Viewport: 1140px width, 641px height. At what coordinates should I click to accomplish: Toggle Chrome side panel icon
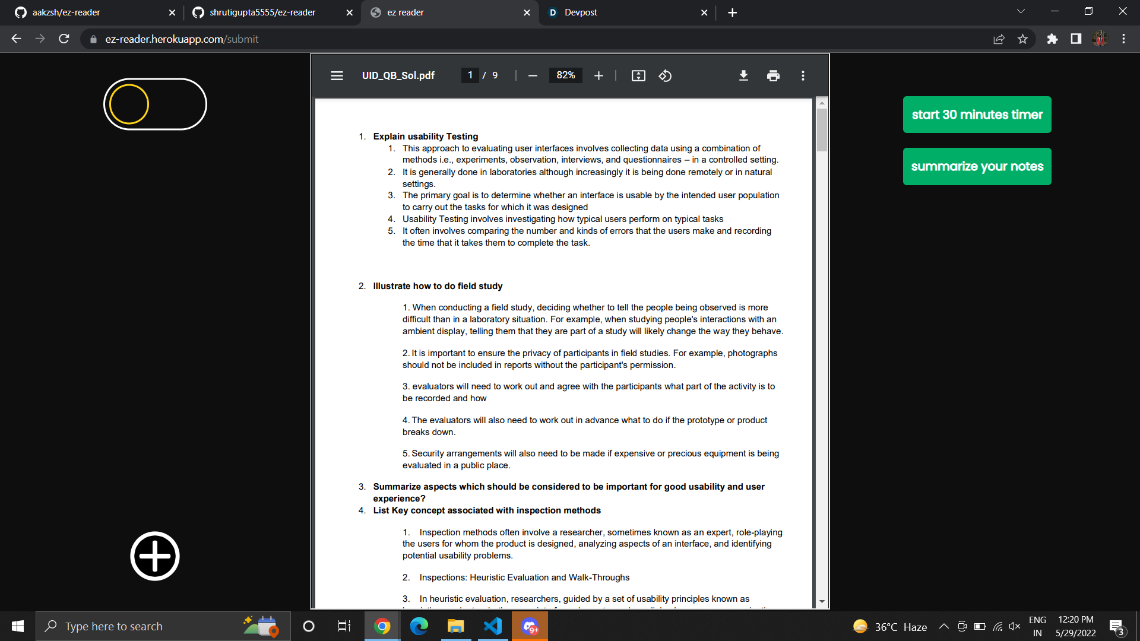click(x=1076, y=39)
